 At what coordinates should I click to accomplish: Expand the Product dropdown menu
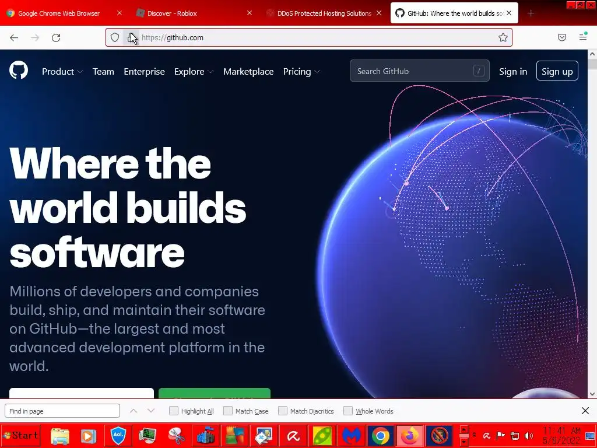pyautogui.click(x=62, y=71)
